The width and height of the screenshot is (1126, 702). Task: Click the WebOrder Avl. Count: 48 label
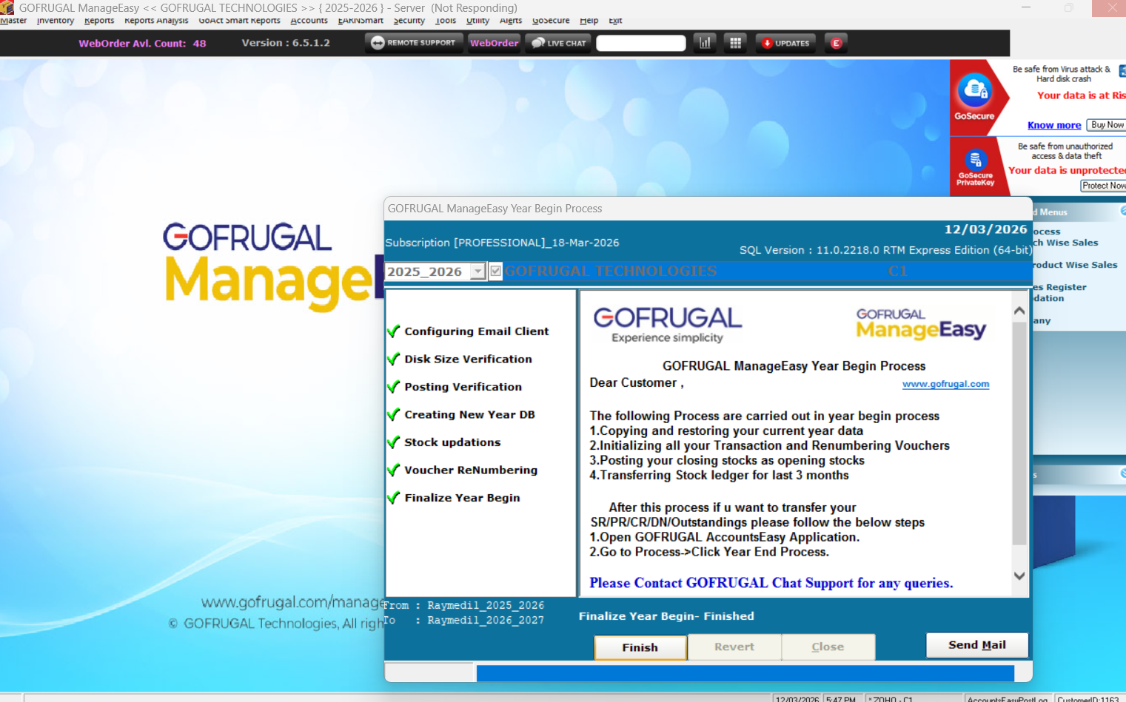pyautogui.click(x=142, y=44)
